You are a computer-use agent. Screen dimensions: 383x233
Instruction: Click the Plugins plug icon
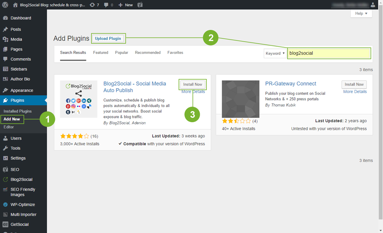[6, 100]
